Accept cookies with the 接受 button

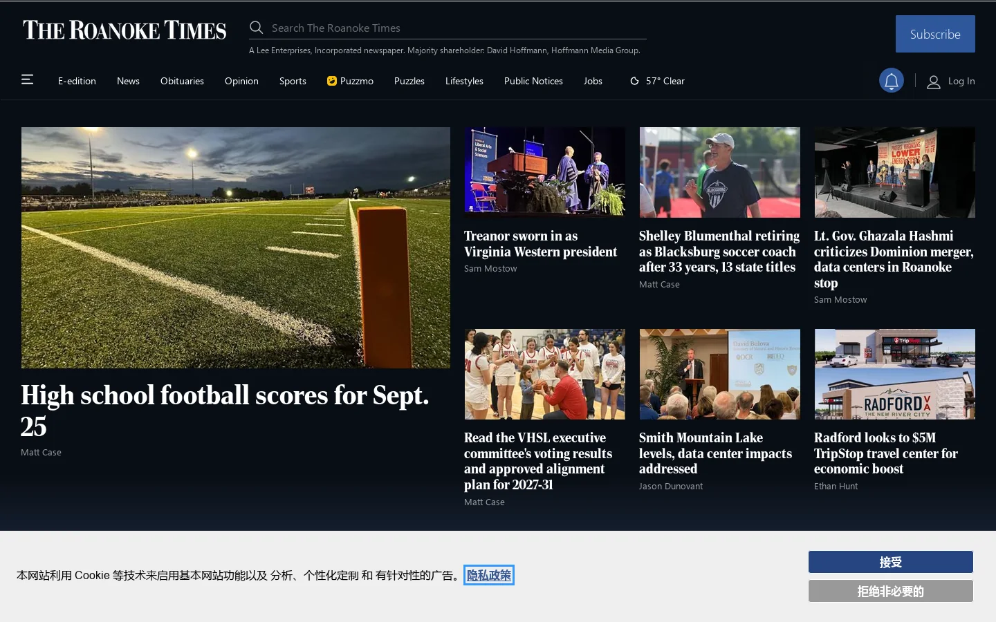pyautogui.click(x=891, y=562)
